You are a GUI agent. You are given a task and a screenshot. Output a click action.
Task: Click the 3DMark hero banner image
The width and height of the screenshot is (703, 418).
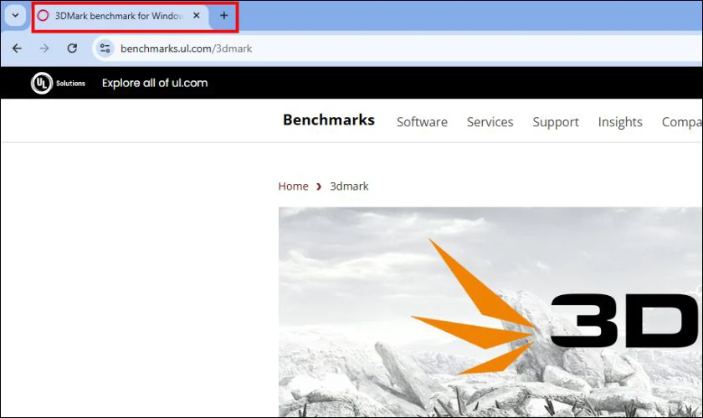point(490,312)
